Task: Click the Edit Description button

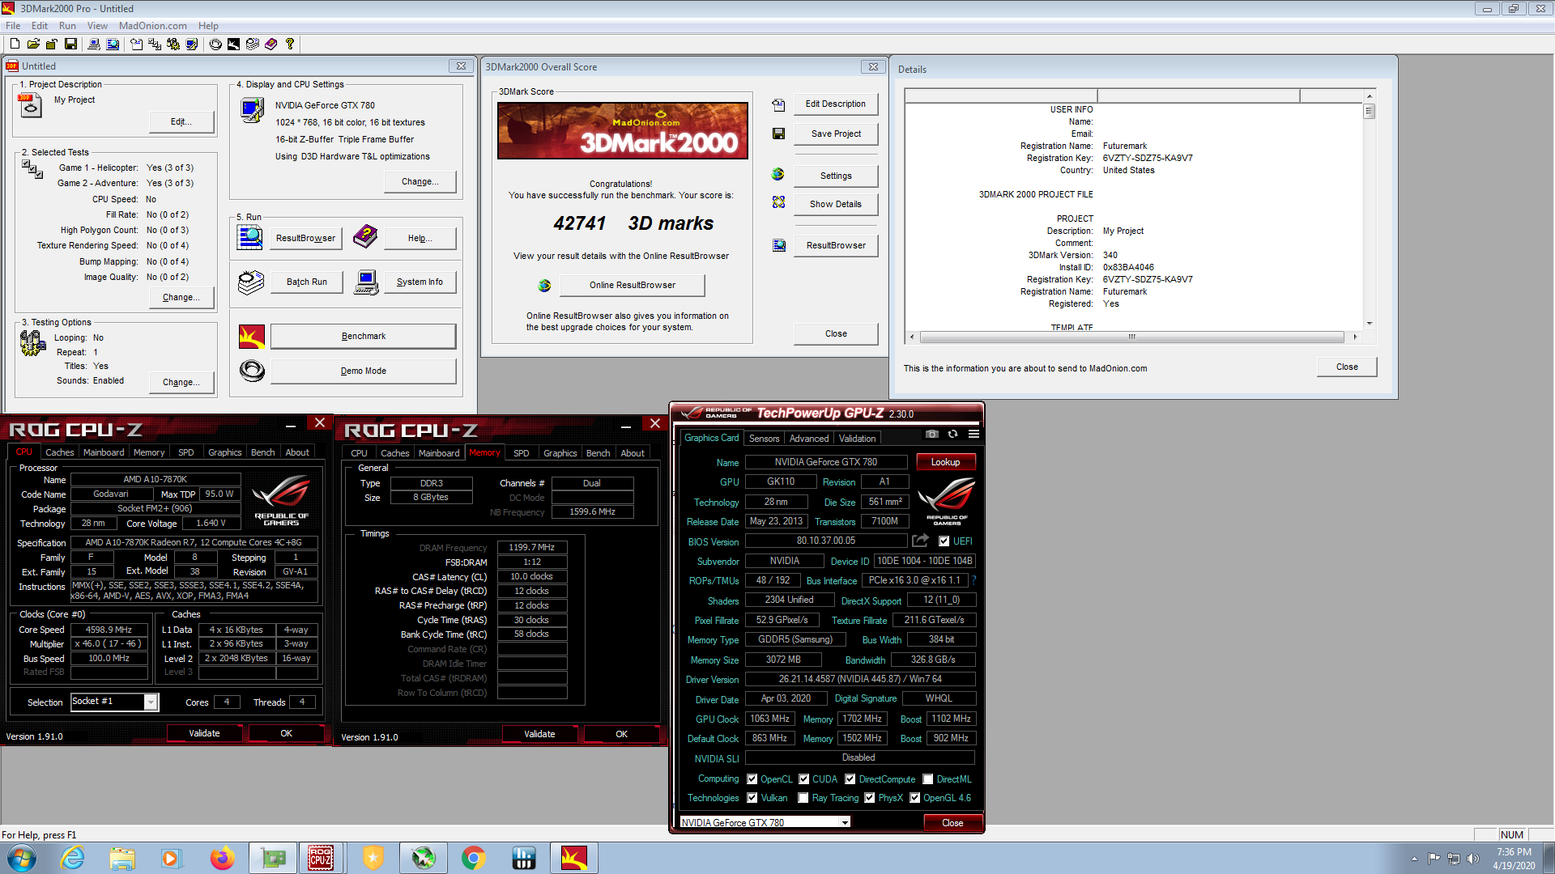Action: click(x=836, y=104)
